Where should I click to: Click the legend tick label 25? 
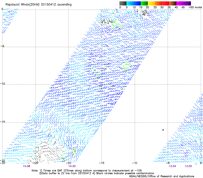pyautogui.click(x=155, y=7)
